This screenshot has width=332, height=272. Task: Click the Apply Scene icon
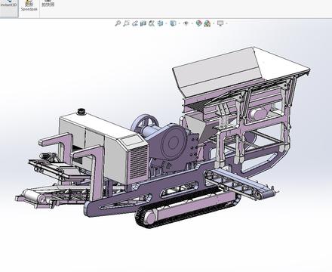(207, 23)
